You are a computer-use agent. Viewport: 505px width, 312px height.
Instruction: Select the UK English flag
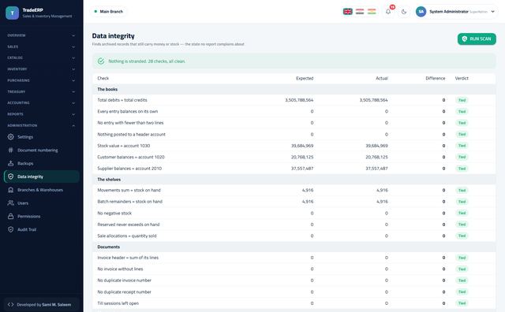(347, 12)
